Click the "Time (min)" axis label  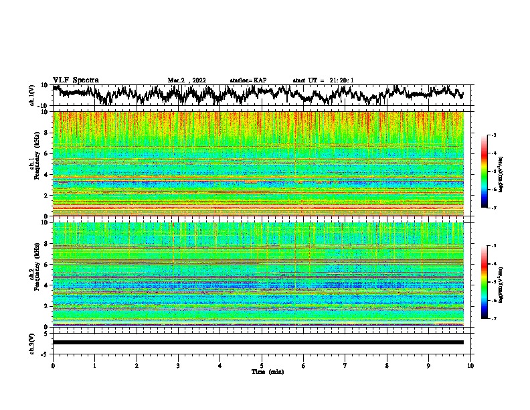268,372
